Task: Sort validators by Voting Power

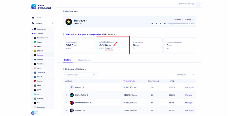Action: pos(129,81)
